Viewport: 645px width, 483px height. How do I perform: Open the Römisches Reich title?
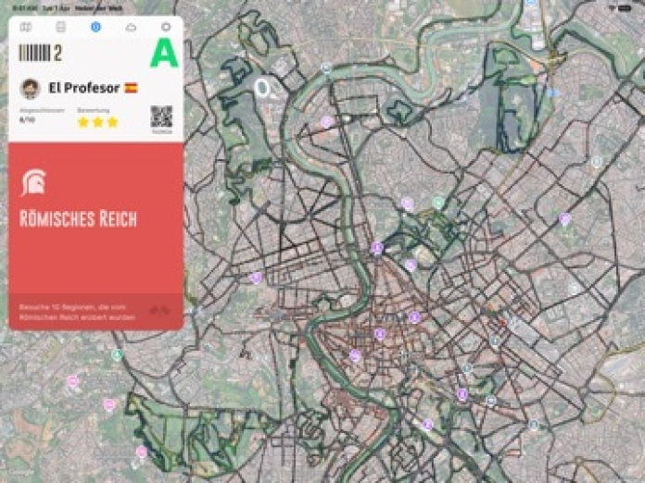pyautogui.click(x=78, y=219)
